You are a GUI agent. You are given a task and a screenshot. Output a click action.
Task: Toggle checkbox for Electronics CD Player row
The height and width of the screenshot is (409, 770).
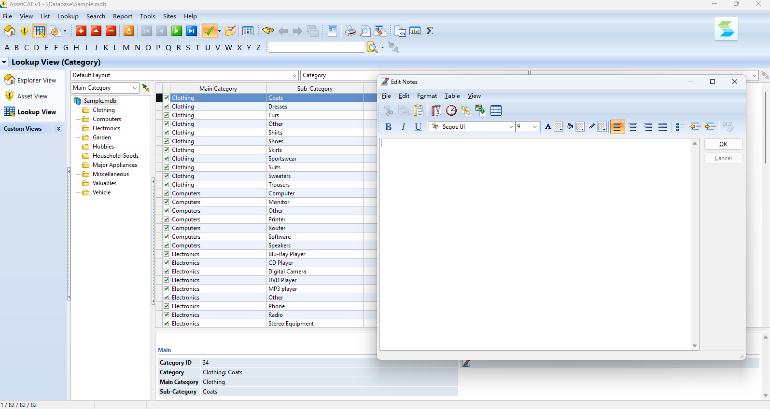167,262
